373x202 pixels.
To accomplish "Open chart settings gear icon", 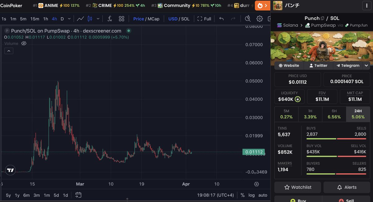I will pyautogui.click(x=260, y=19).
